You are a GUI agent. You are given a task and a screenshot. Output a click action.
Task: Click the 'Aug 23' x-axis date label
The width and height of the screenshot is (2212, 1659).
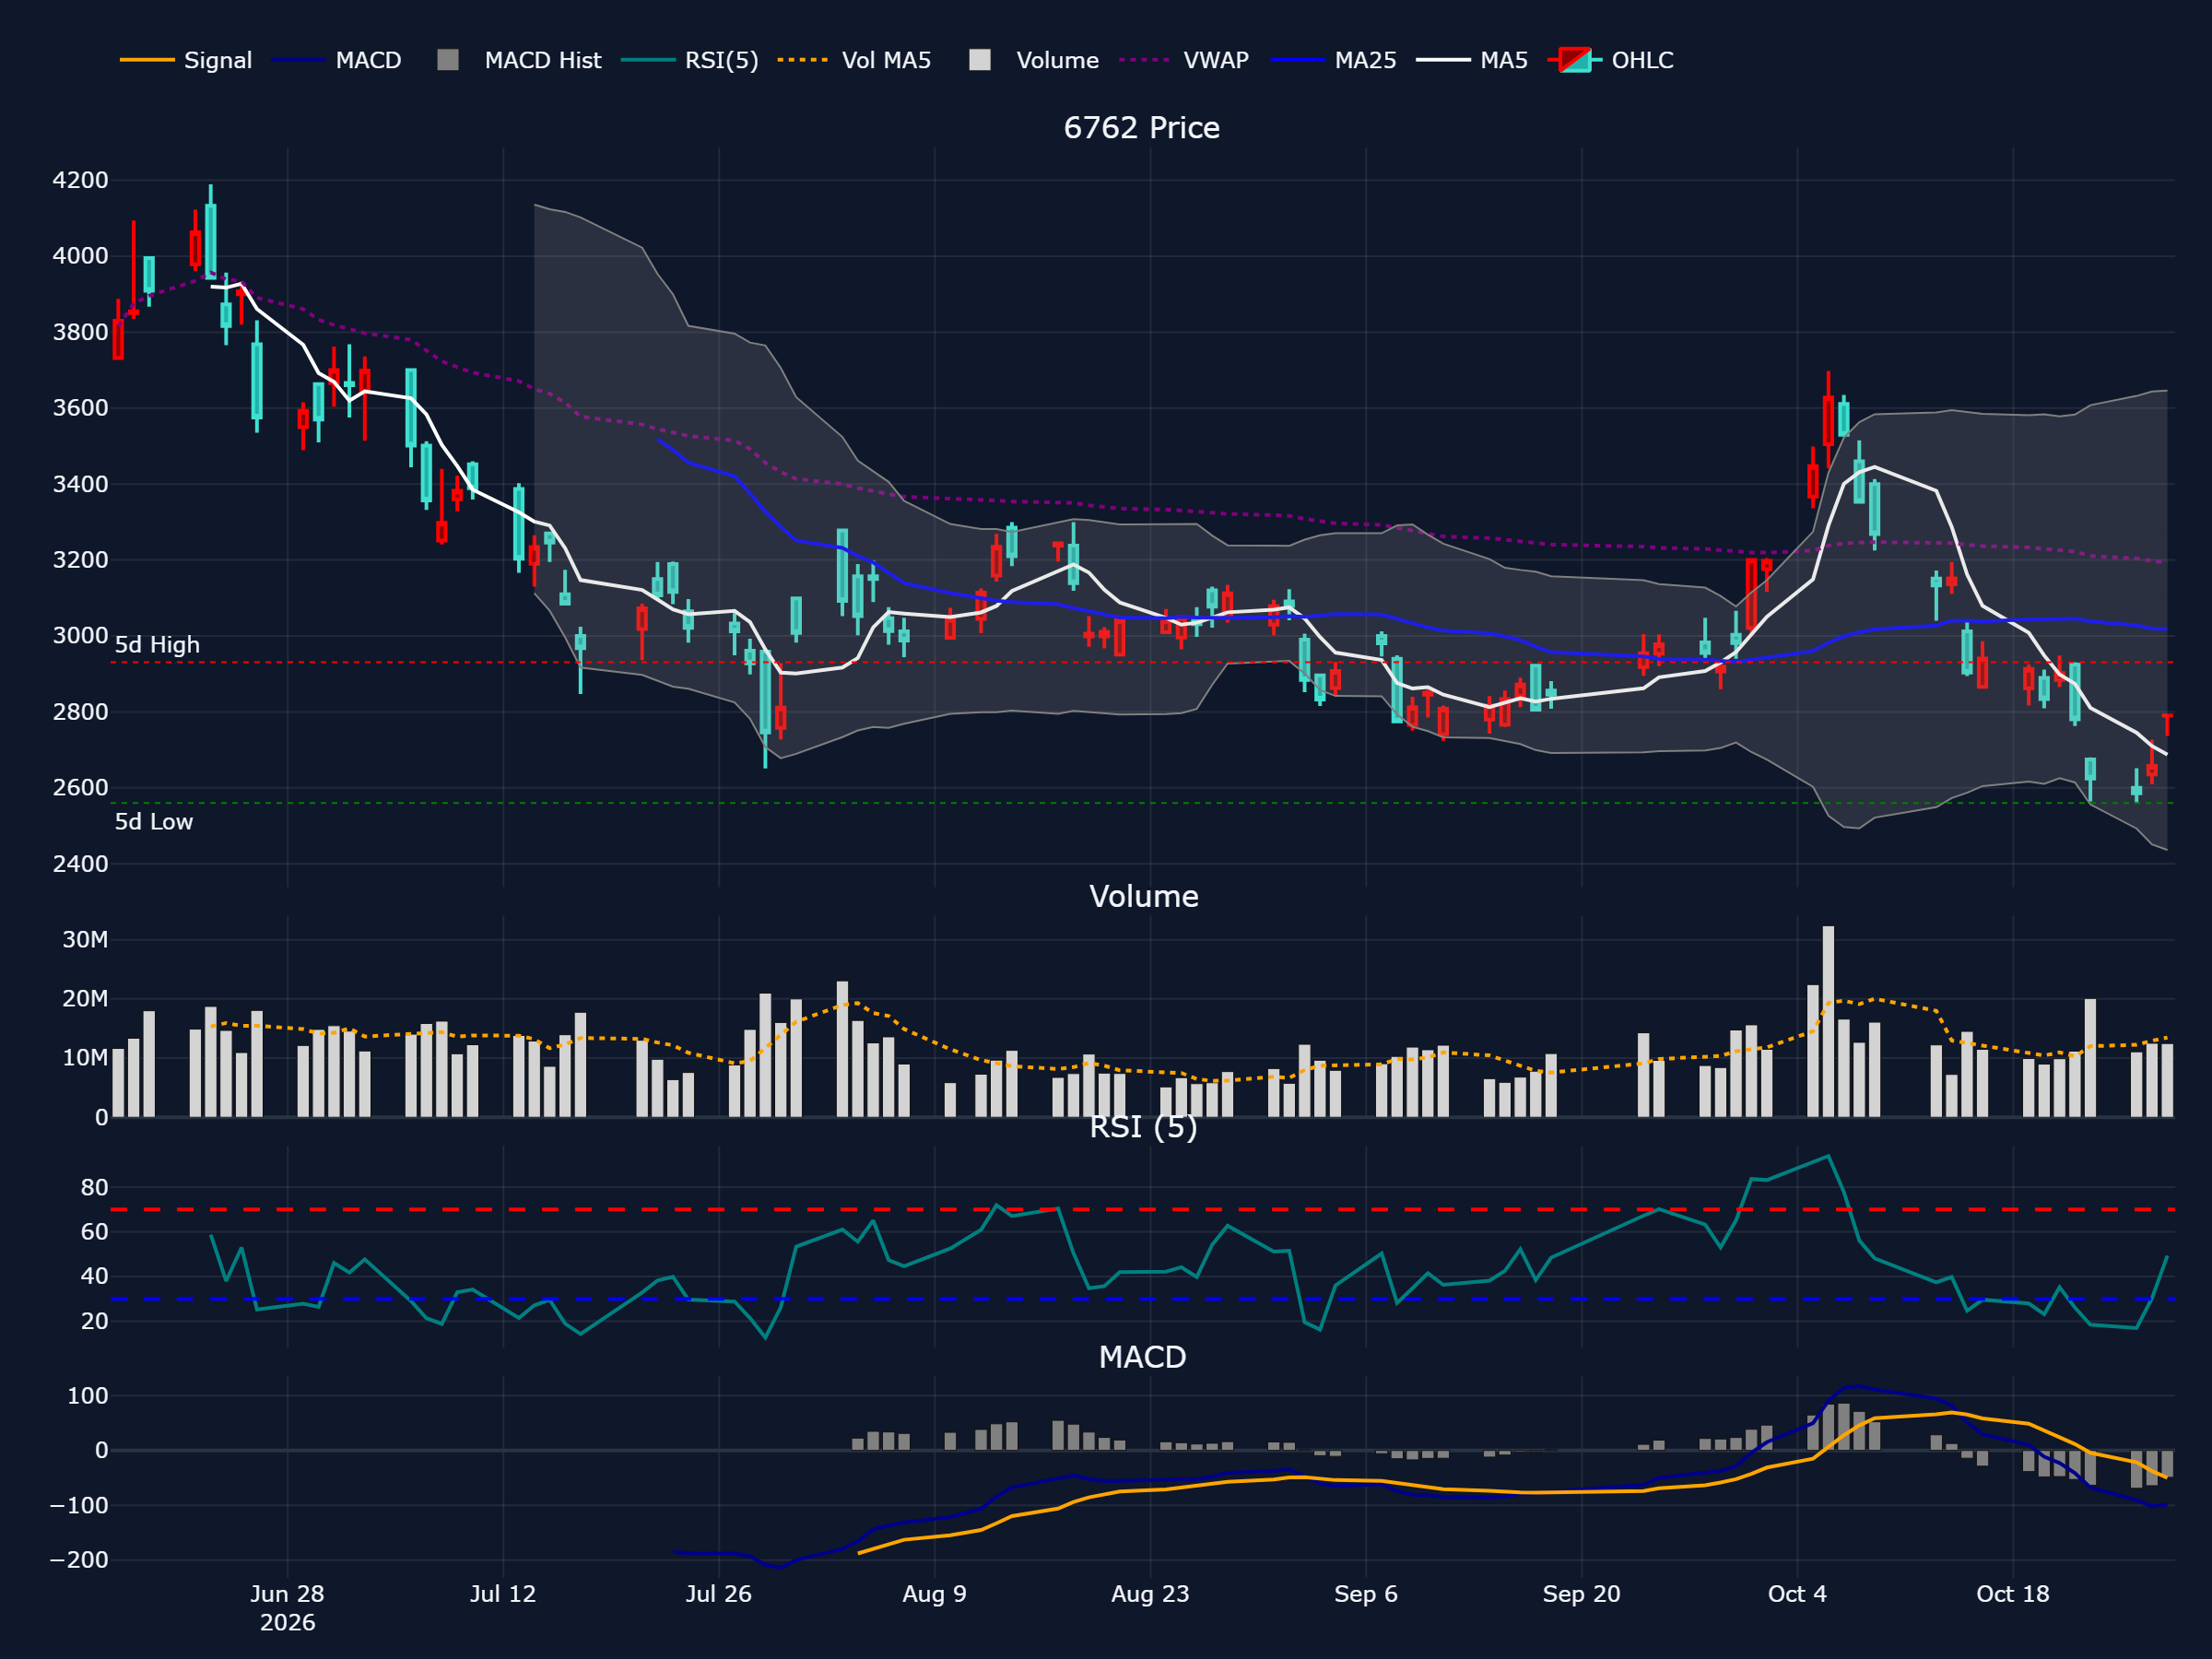1151,1594
